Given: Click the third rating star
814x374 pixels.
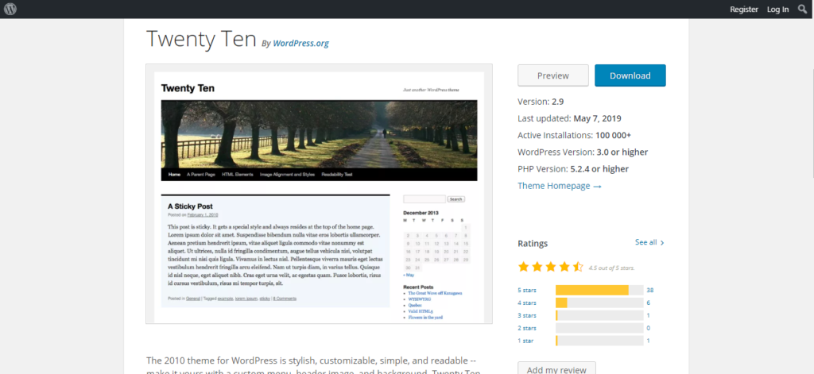Looking at the screenshot, I should (551, 267).
